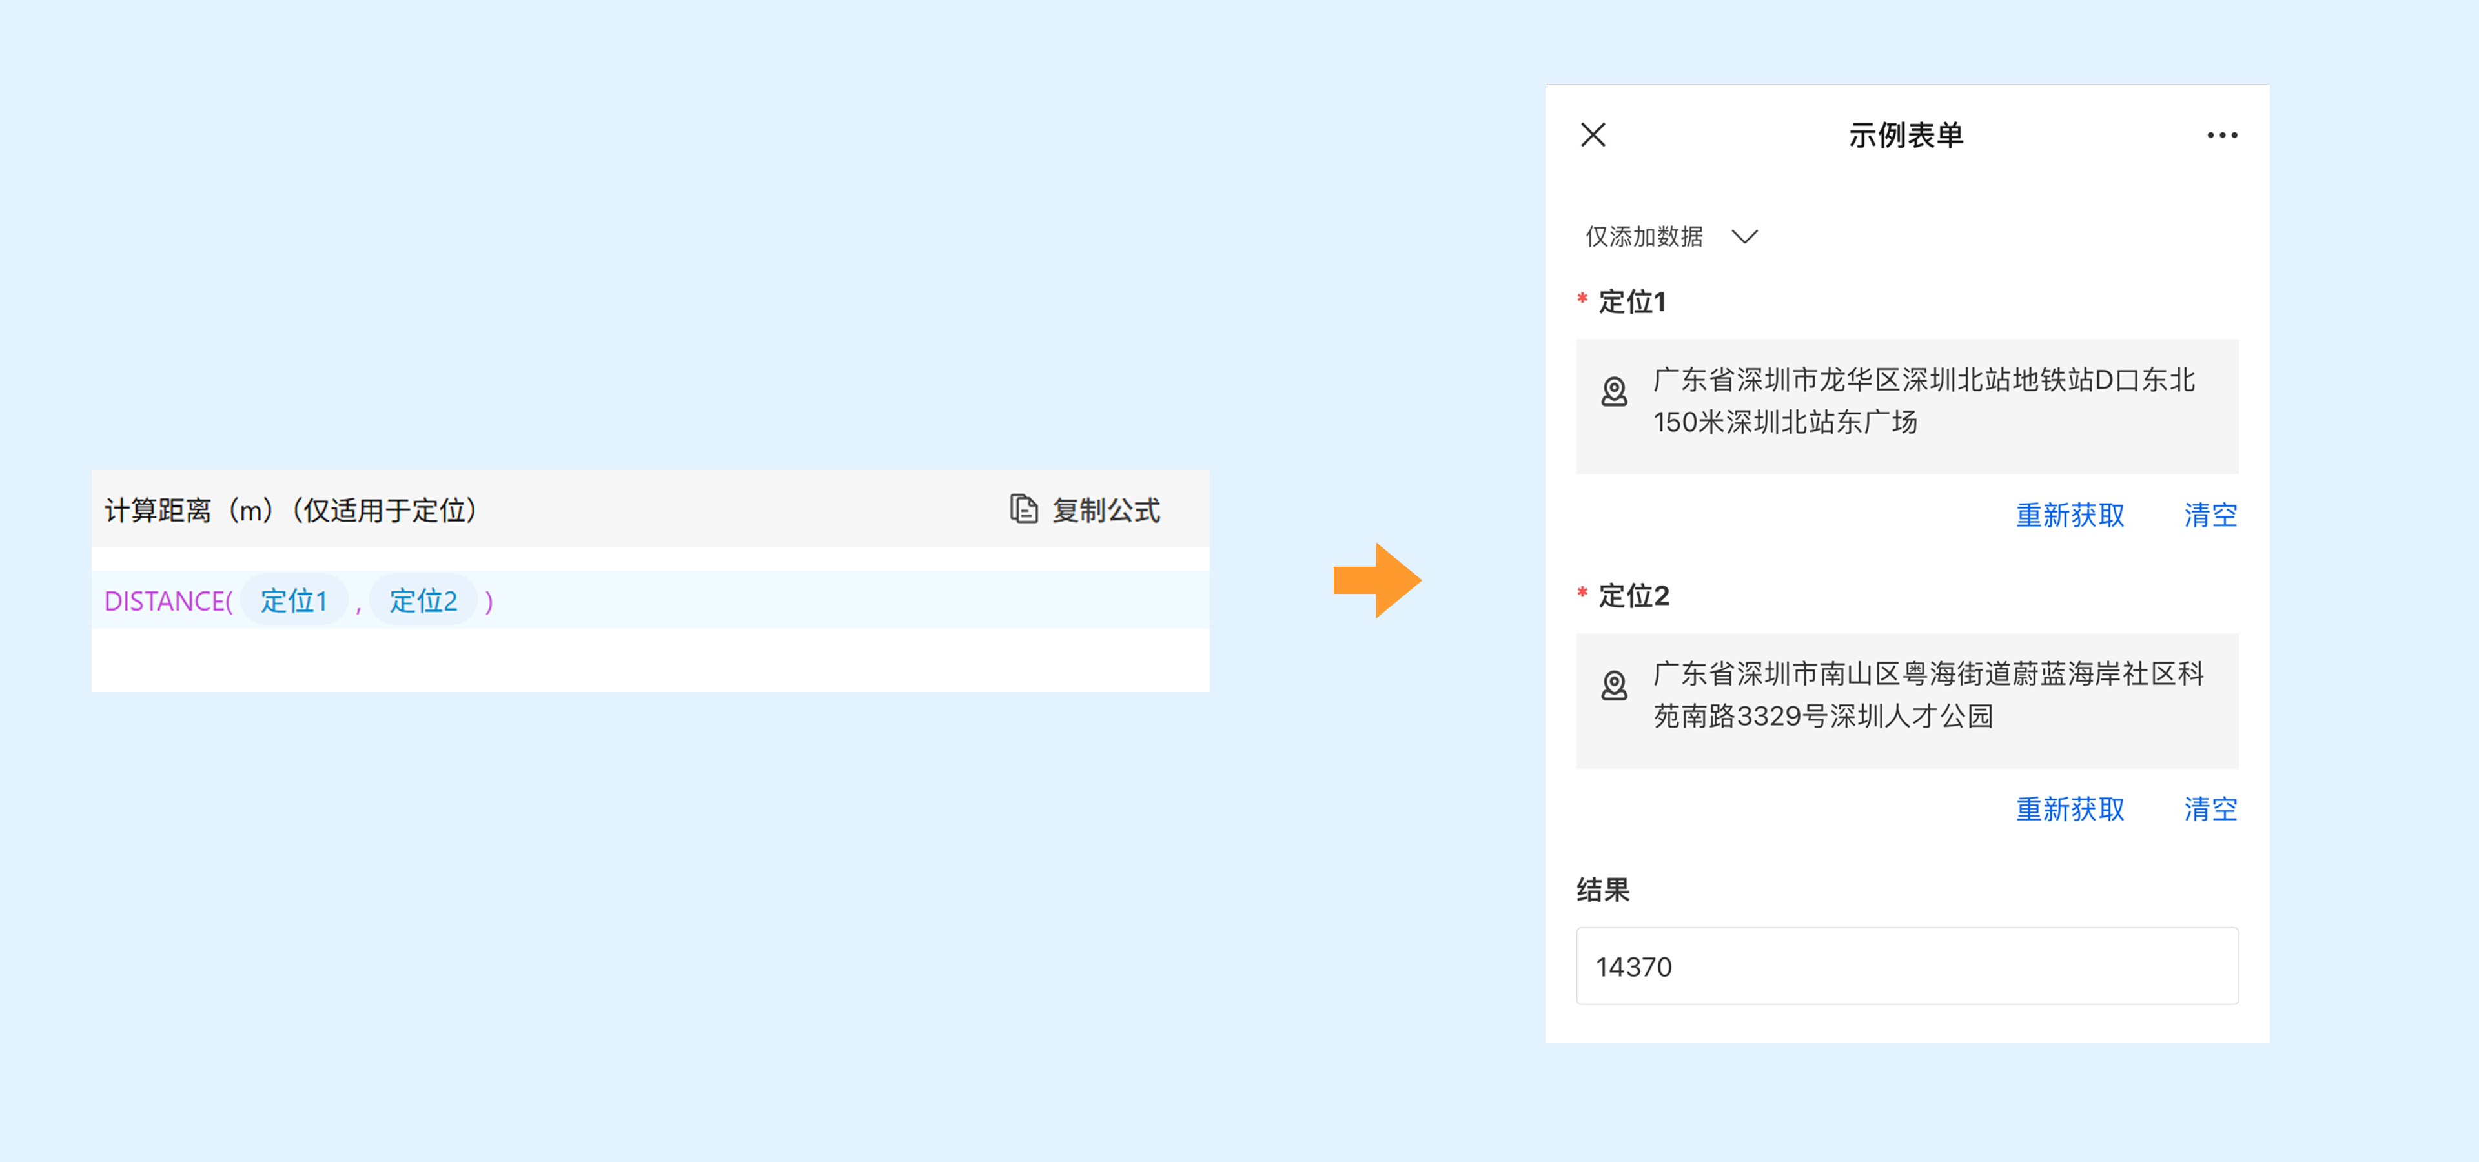Screen dimensions: 2479x1162
Task: Re-fetch location for 定位2 via 重新获取
Action: coord(2069,809)
